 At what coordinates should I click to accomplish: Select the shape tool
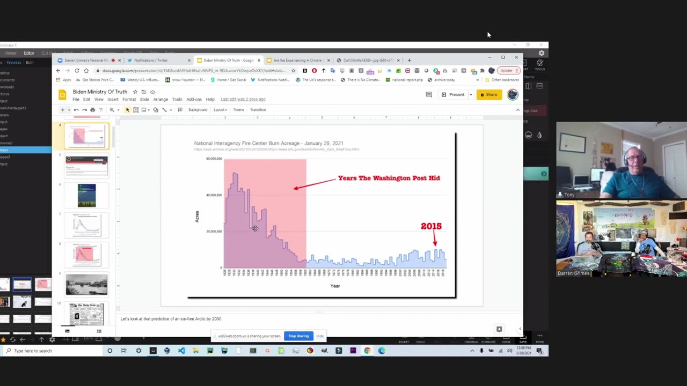click(156, 110)
